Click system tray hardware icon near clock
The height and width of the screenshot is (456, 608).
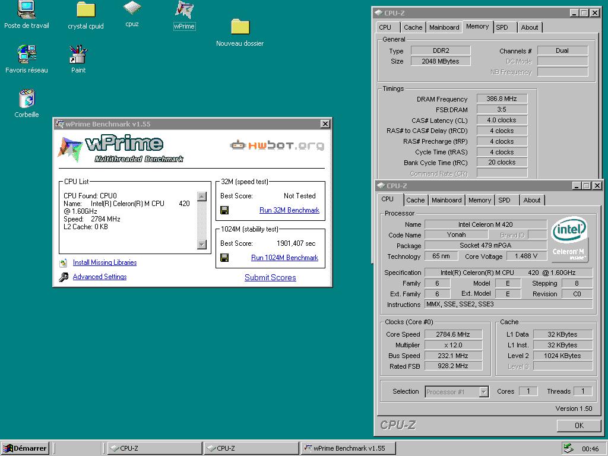pos(568,448)
